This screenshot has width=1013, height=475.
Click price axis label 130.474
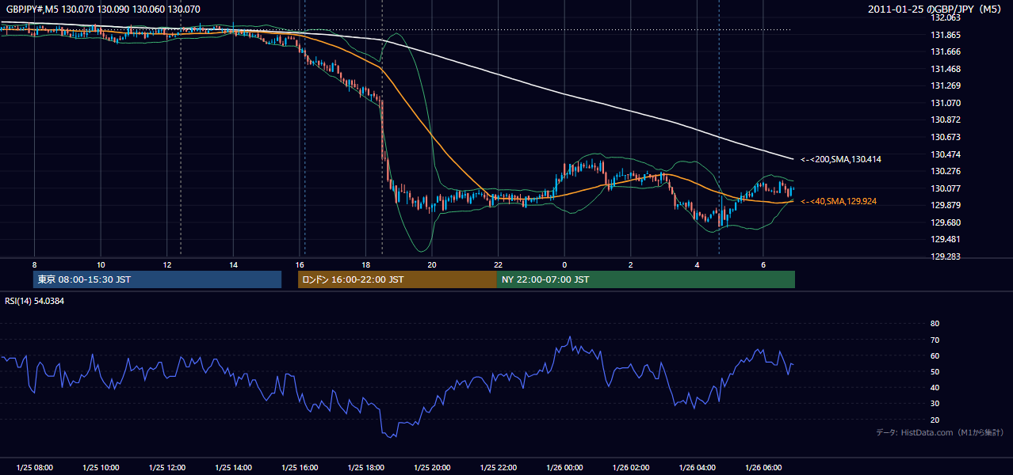[x=946, y=154]
